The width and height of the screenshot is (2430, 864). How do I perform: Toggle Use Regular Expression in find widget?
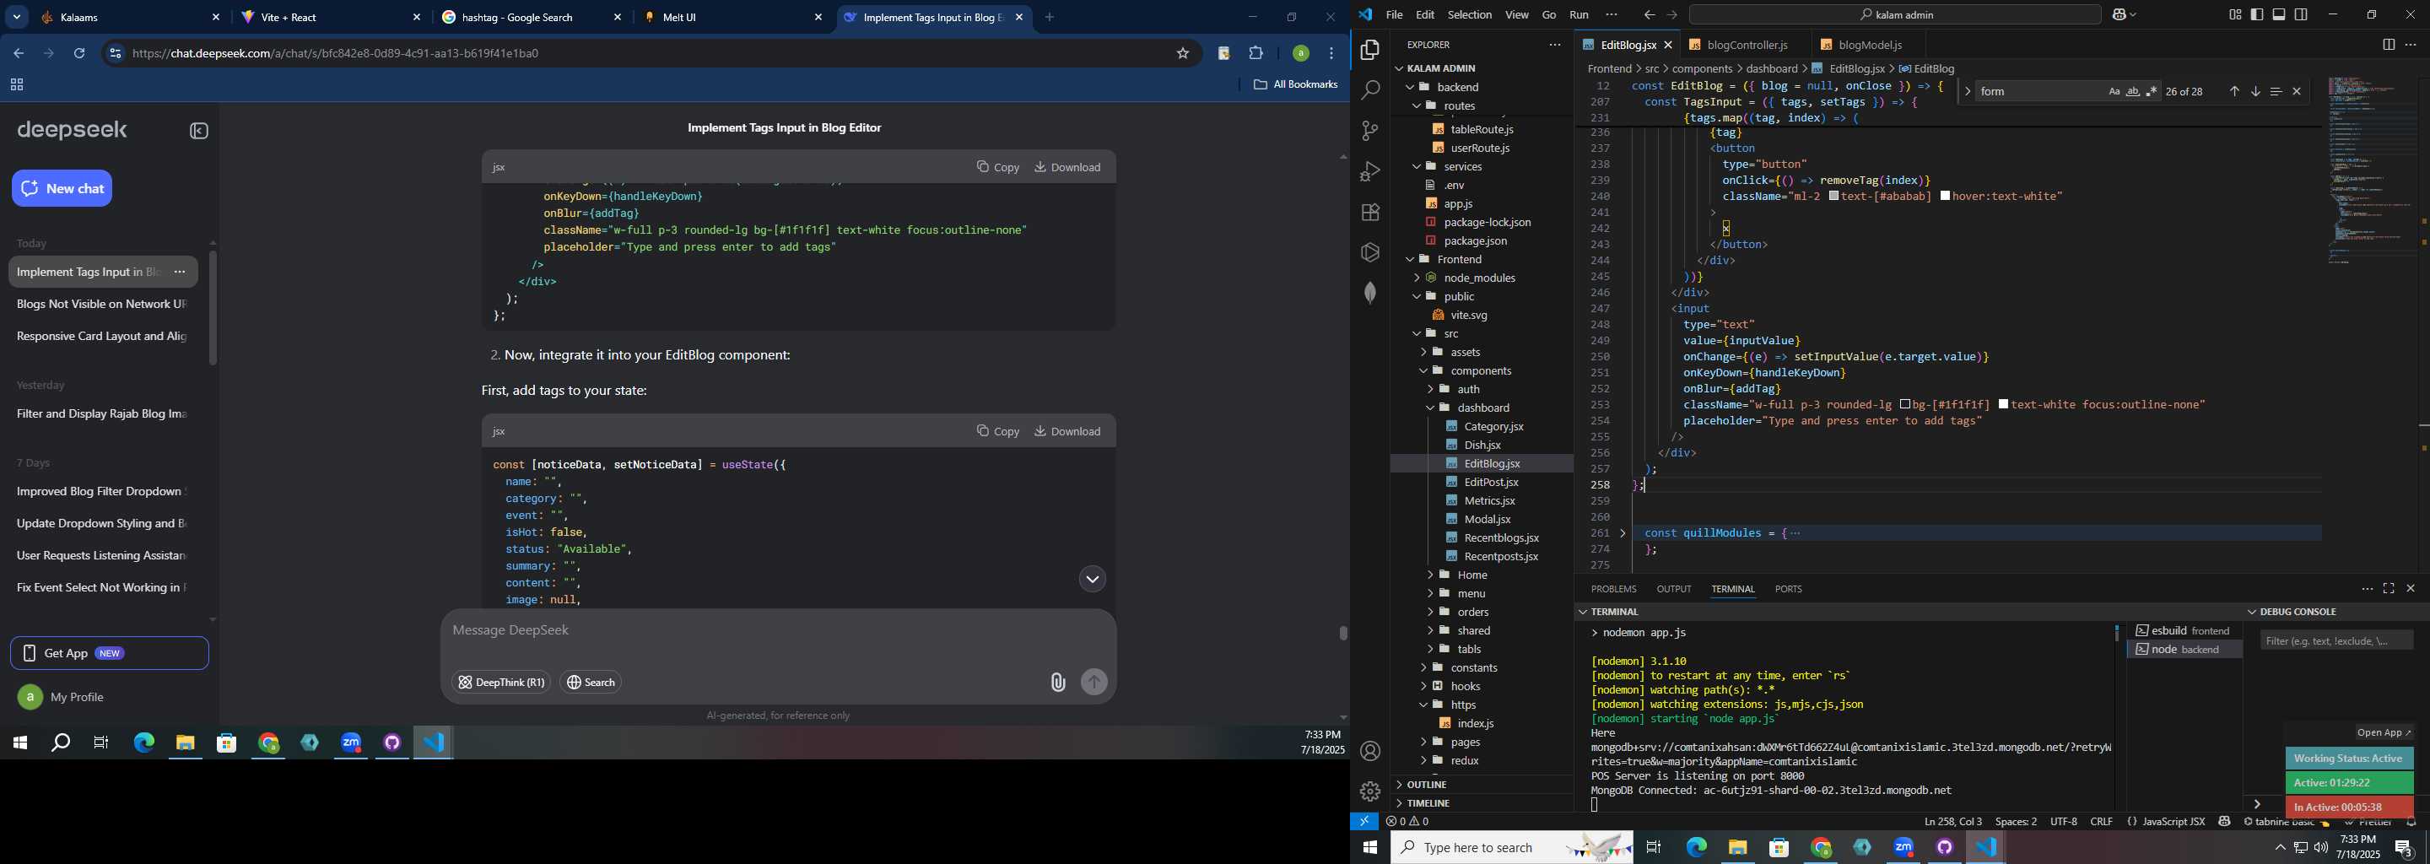(x=2152, y=91)
